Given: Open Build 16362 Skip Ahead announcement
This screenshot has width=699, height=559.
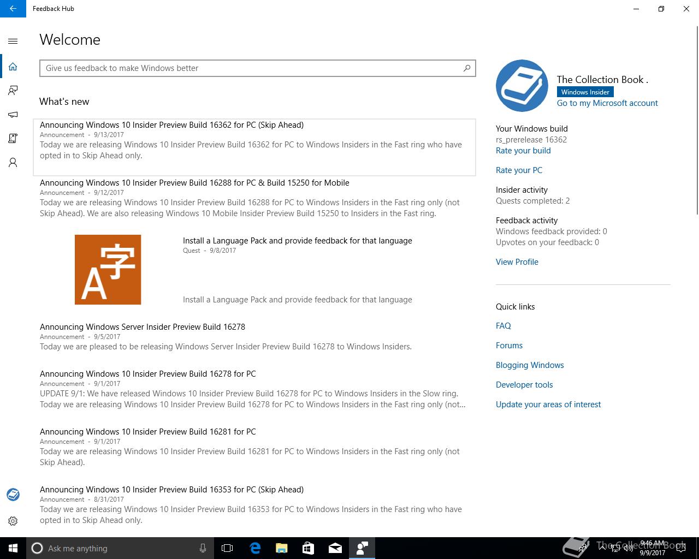Looking at the screenshot, I should pos(254,147).
